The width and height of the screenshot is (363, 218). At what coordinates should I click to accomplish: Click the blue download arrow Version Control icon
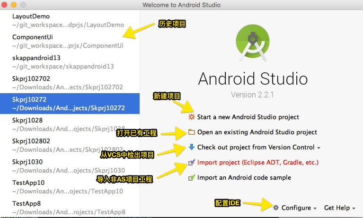coord(192,147)
